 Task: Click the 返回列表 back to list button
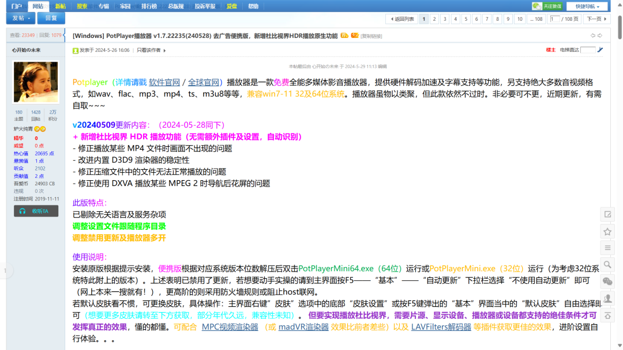click(401, 19)
